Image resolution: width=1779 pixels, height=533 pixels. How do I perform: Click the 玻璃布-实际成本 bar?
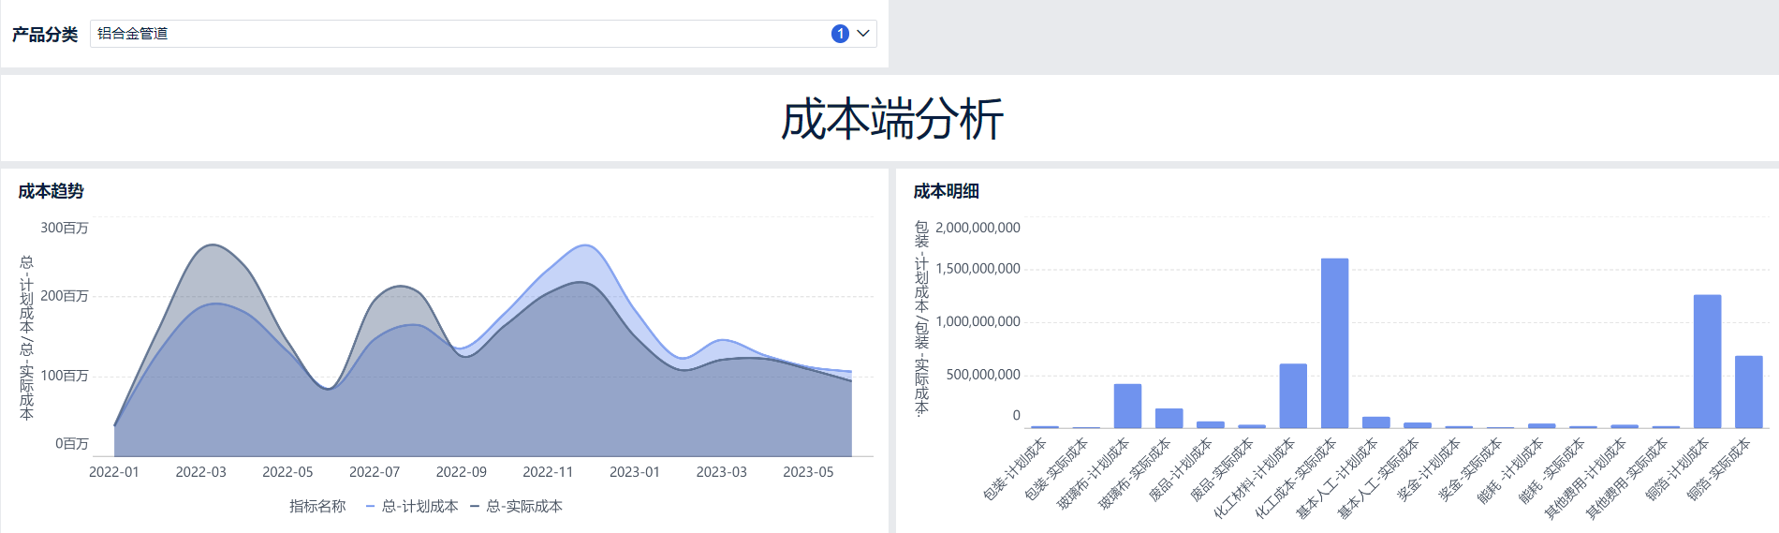pyautogui.click(x=1169, y=418)
